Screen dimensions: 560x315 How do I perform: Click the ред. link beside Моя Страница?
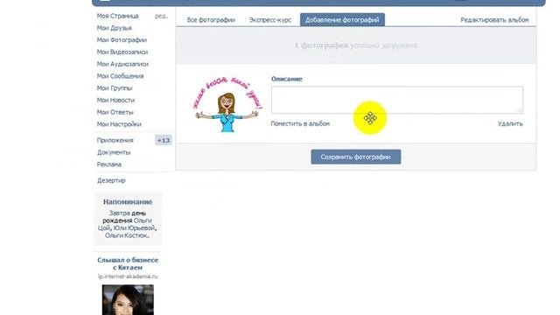161,16
